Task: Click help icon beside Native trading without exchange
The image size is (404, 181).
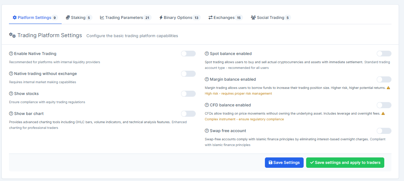Action: (x=11, y=74)
